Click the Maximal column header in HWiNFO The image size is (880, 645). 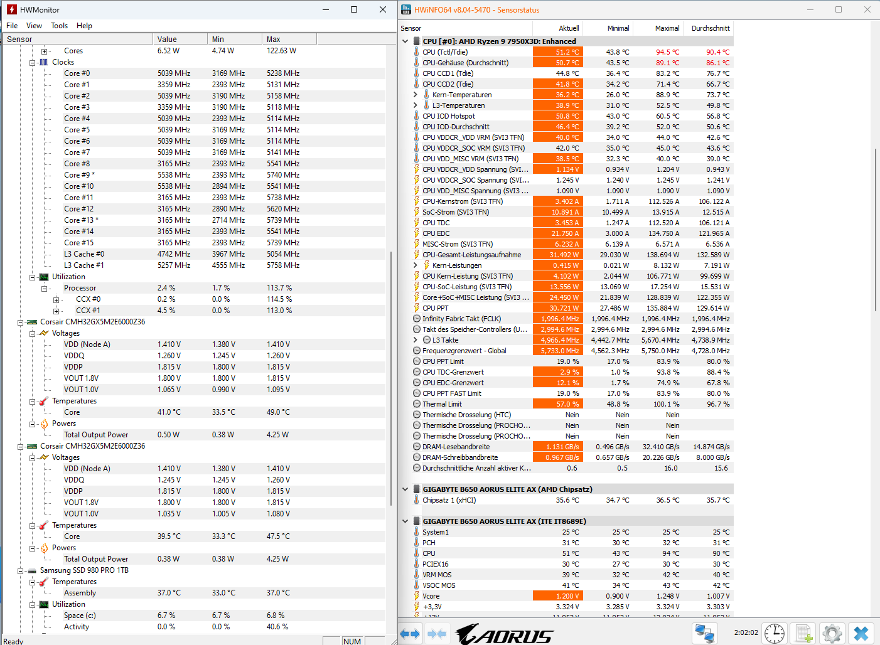tap(658, 28)
